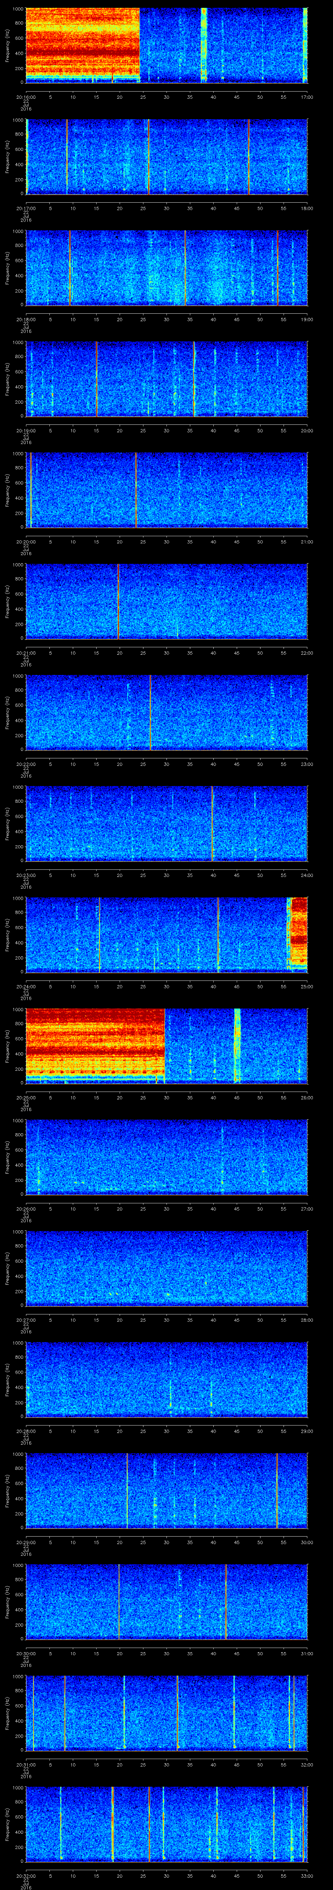
Task: Click the red line near 8 s in the 20:31:00 panel
Action: pyautogui.click(x=64, y=1712)
